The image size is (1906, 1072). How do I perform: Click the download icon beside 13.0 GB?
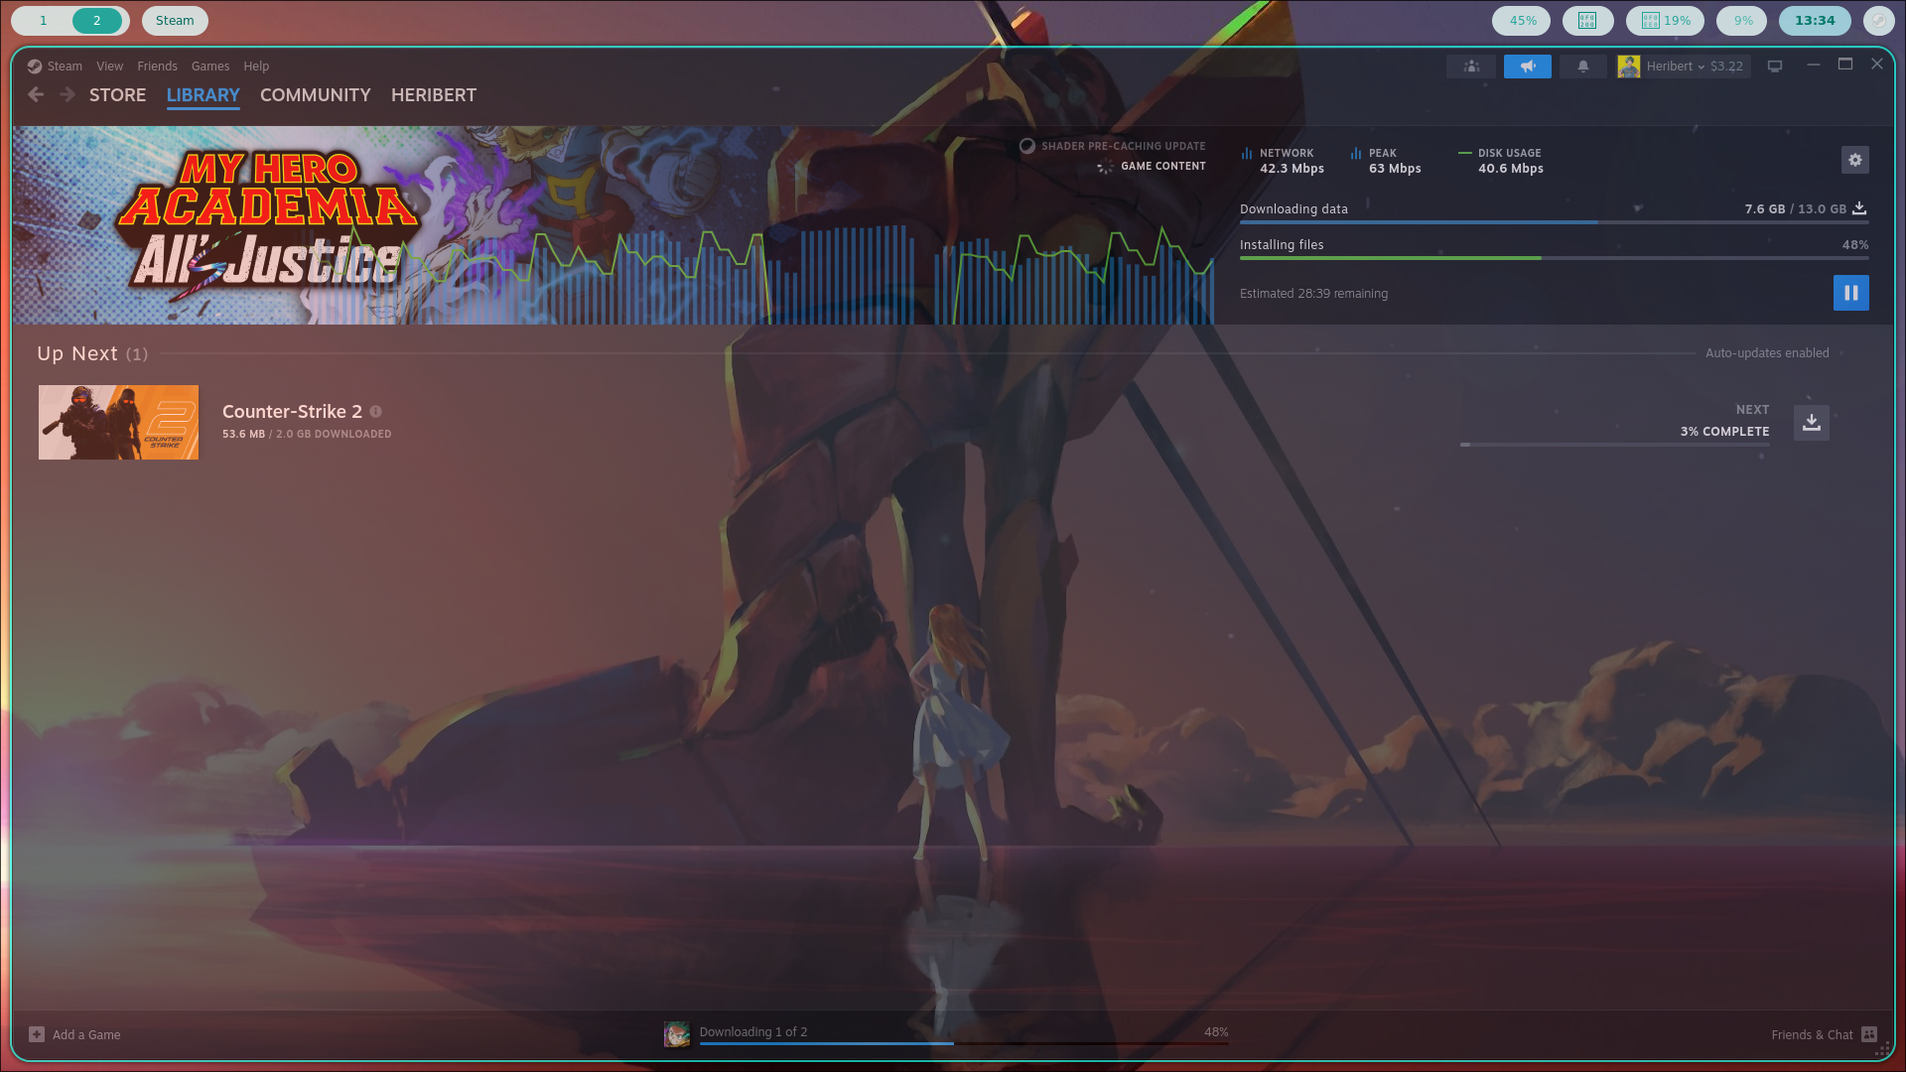pyautogui.click(x=1859, y=208)
